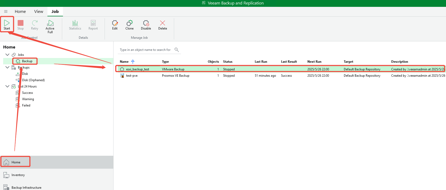The height and width of the screenshot is (190, 446).
Task: Collapse the Backups tree node
Action: [7, 67]
